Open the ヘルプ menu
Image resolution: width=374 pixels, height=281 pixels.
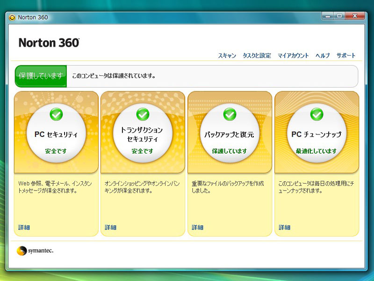pos(323,56)
